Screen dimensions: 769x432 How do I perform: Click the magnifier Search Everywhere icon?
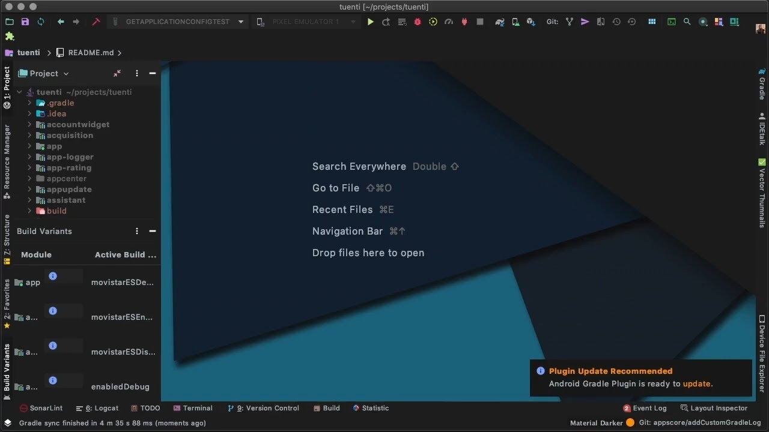click(x=687, y=22)
